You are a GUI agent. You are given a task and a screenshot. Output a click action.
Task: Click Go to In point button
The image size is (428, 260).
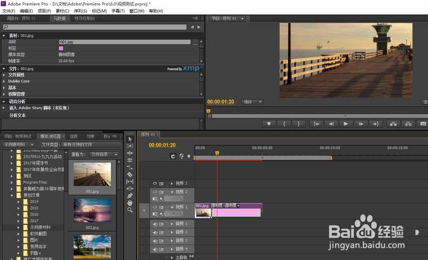[x=316, y=124]
